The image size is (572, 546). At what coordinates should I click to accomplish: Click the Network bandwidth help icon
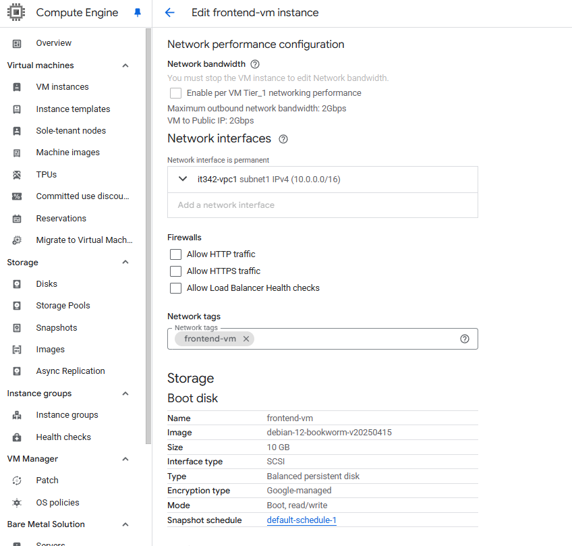(x=255, y=64)
